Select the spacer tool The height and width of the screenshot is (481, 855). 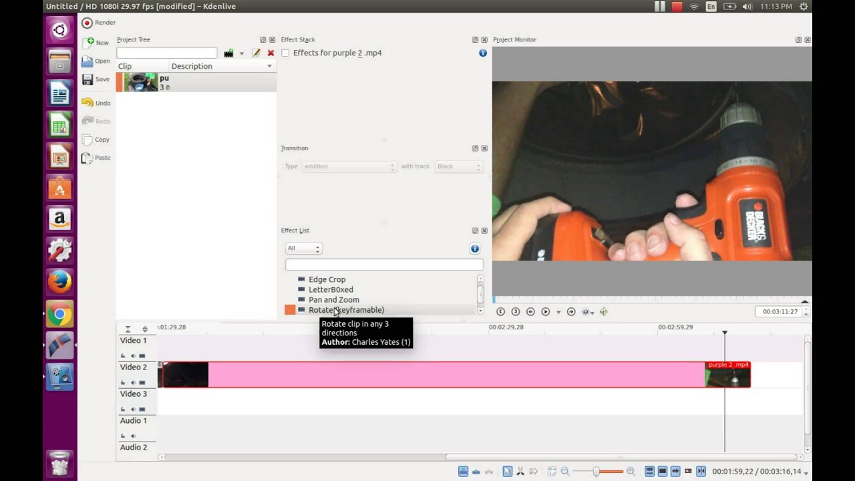coord(534,472)
